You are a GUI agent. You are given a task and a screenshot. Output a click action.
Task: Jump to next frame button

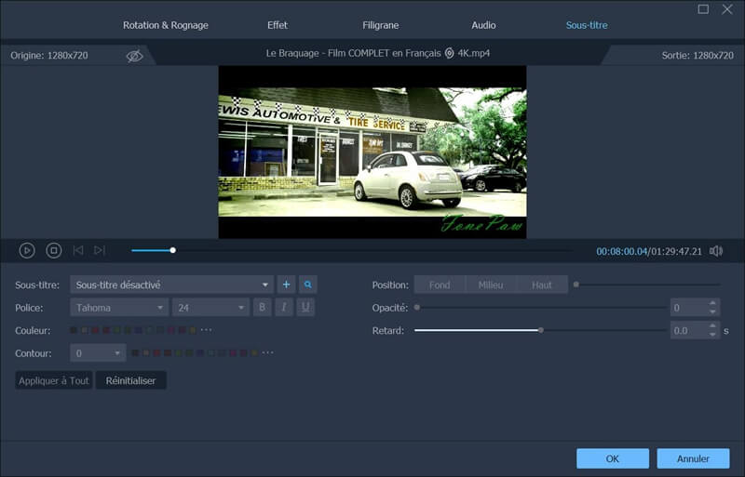coord(100,250)
